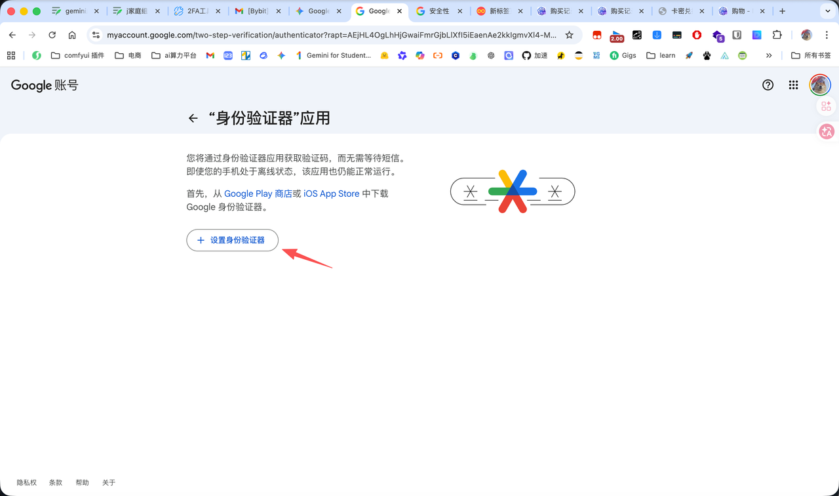
Task: Open the Extensions puzzle piece menu
Action: coord(777,35)
